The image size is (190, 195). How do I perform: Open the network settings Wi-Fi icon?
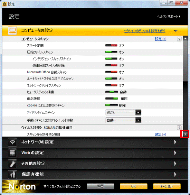(12, 142)
